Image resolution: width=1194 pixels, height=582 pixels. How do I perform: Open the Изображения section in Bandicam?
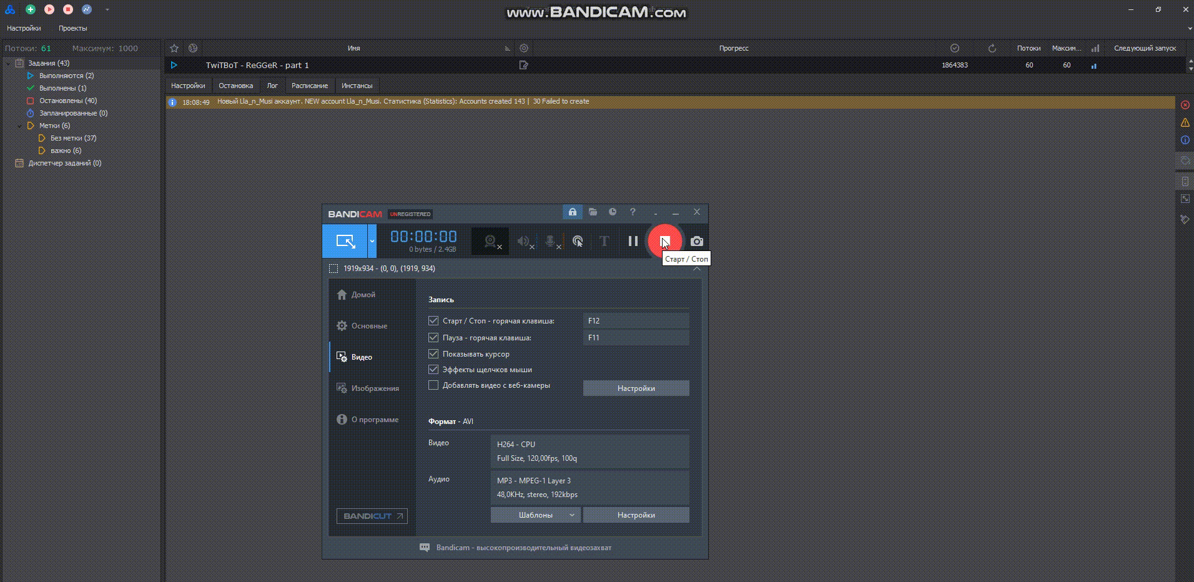click(374, 388)
